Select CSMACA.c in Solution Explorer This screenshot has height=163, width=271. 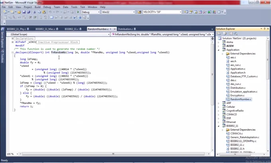(x=236, y=134)
